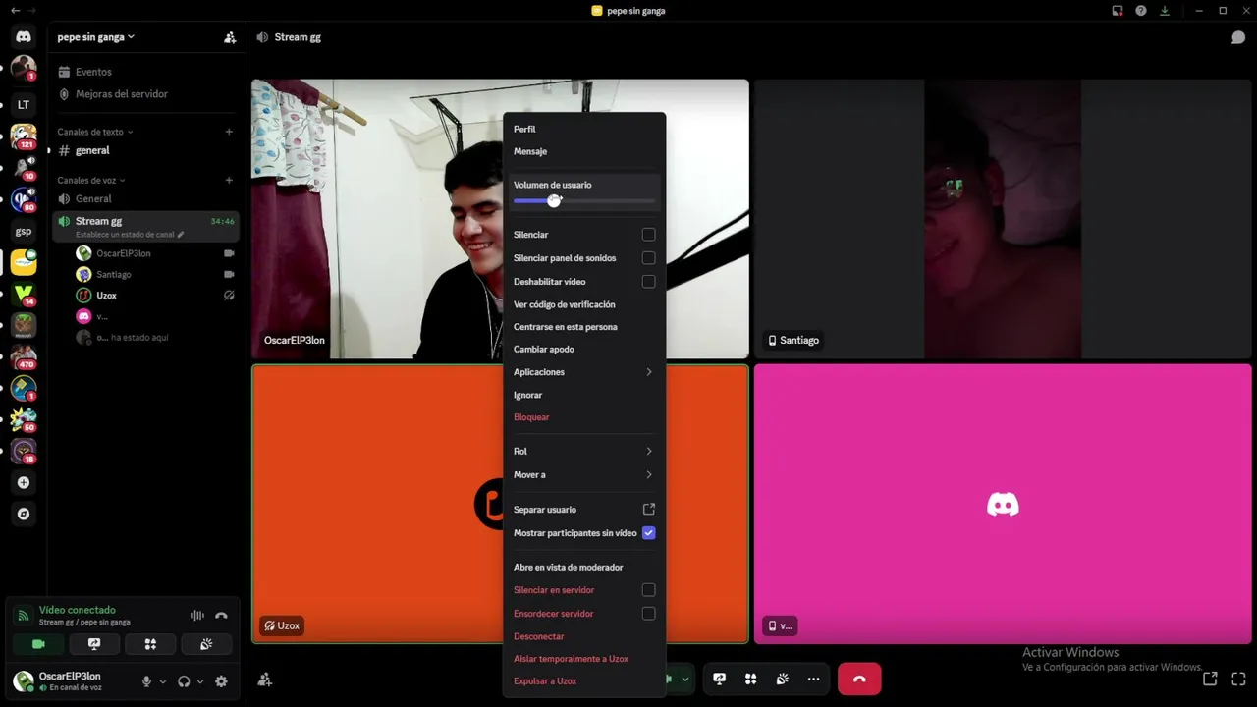Screen dimensions: 1257x707
Task: Open chat bubble icon in channel header
Action: click(1238, 37)
